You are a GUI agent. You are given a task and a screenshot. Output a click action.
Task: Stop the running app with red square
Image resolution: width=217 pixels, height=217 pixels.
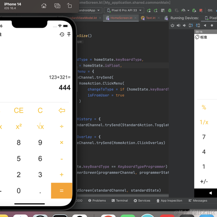click(201, 10)
